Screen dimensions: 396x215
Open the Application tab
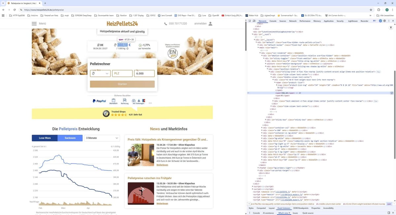329,21
